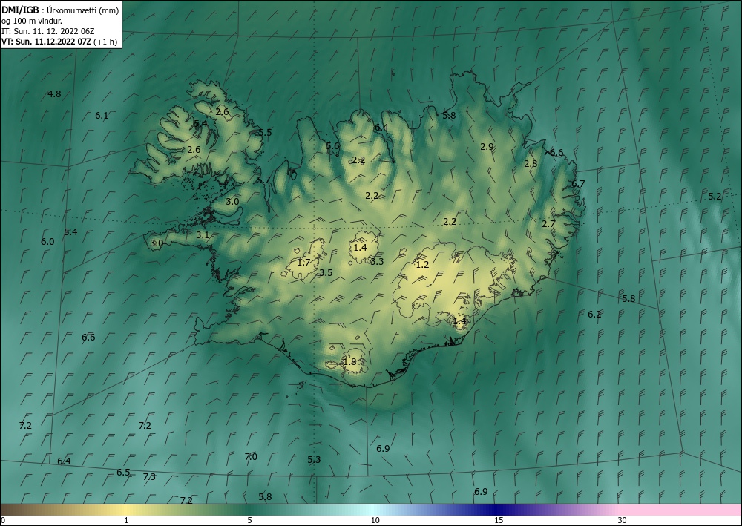Screen dimensions: 742x526
Task: Select the 1.2 value on the large glacier
Action: click(x=422, y=265)
